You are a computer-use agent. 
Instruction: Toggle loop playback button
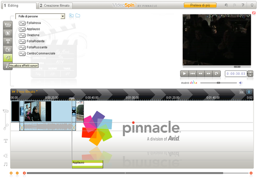coord(217,74)
